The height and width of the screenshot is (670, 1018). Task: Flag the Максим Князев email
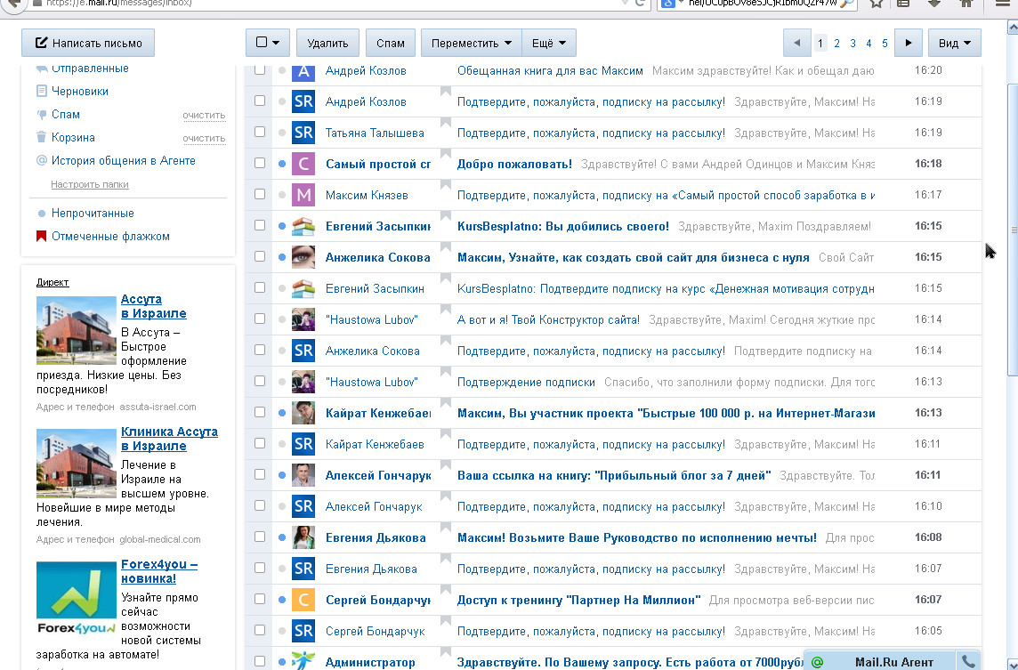[445, 185]
